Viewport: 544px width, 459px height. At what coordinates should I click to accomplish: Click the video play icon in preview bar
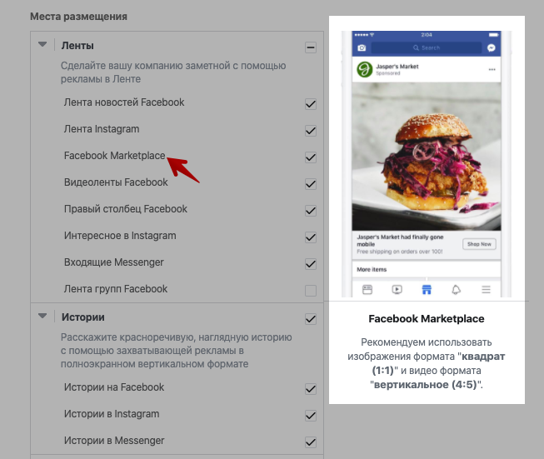[397, 289]
